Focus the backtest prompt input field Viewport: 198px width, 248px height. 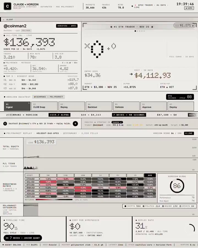coord(40,123)
